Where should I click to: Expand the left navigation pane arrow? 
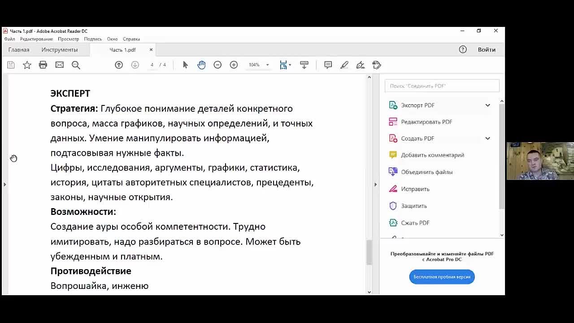point(4,184)
